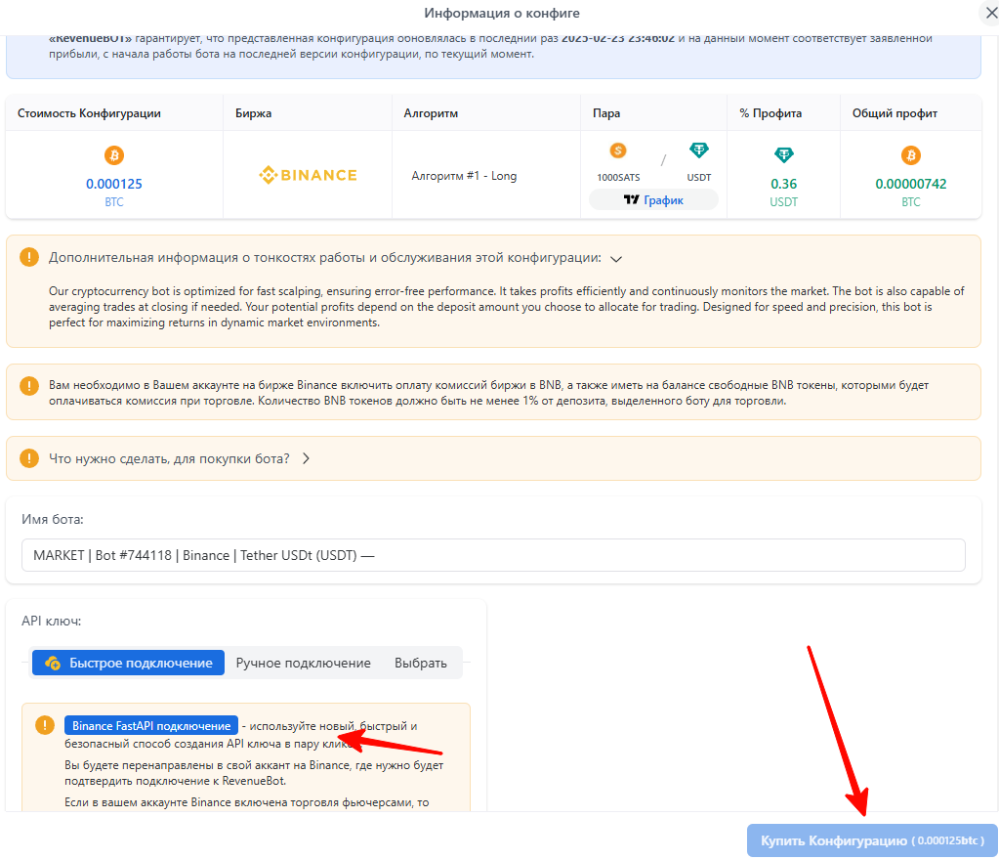999x860 pixels.
Task: Click the Биржа column header
Action: 253,113
